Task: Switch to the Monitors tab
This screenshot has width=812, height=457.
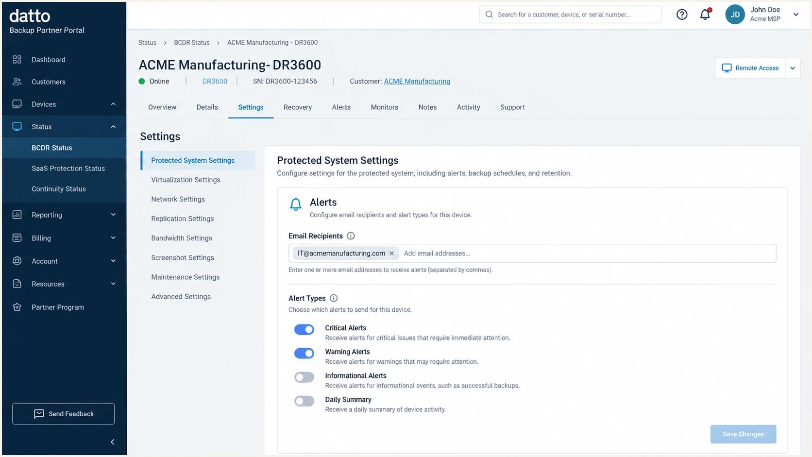Action: click(x=385, y=107)
